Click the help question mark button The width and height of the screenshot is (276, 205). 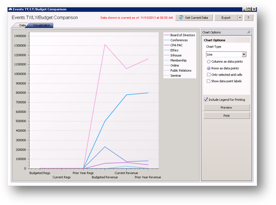[248, 18]
